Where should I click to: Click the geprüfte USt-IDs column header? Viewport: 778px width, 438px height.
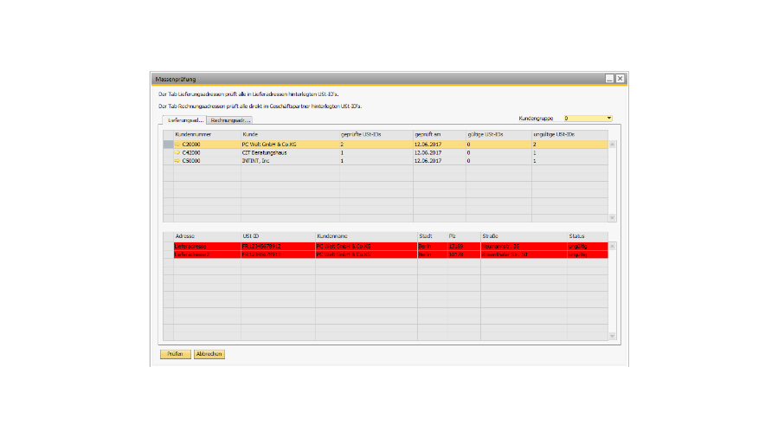[x=376, y=134]
